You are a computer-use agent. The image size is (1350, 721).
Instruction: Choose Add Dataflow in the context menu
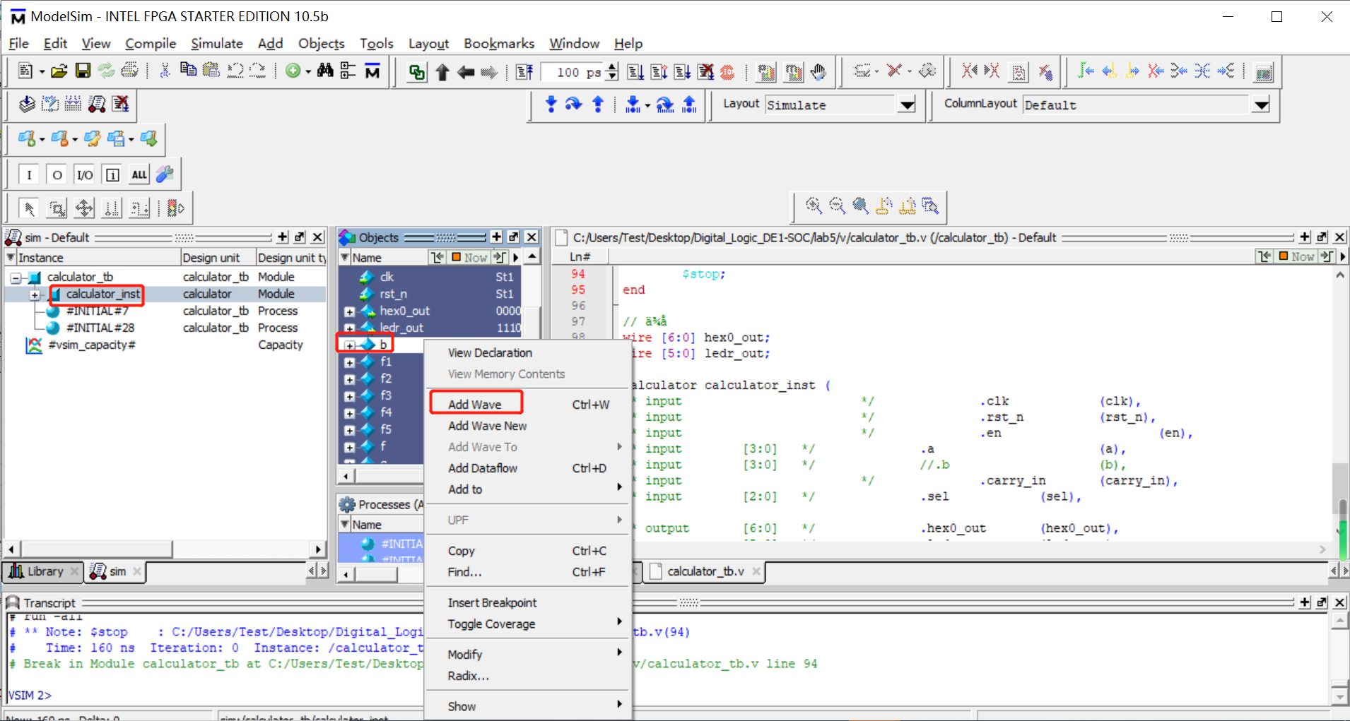[x=528, y=468]
